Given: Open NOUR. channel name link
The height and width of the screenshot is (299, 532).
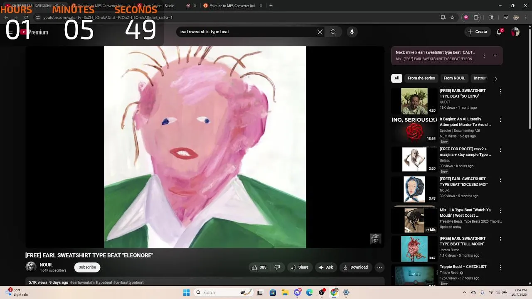Looking at the screenshot, I should pyautogui.click(x=46, y=265).
